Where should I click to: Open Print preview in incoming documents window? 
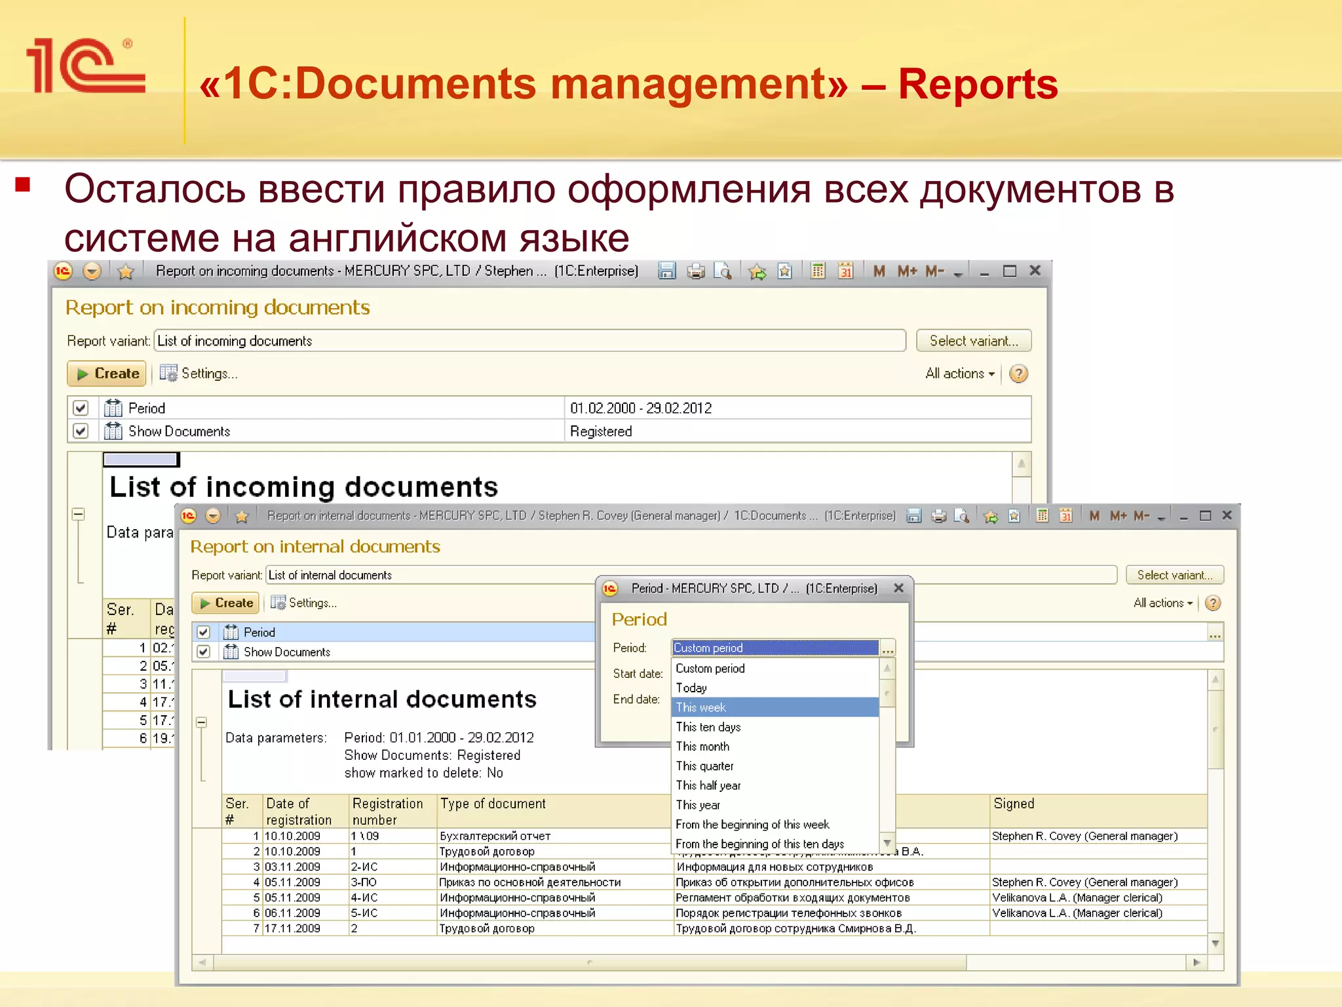click(x=723, y=271)
